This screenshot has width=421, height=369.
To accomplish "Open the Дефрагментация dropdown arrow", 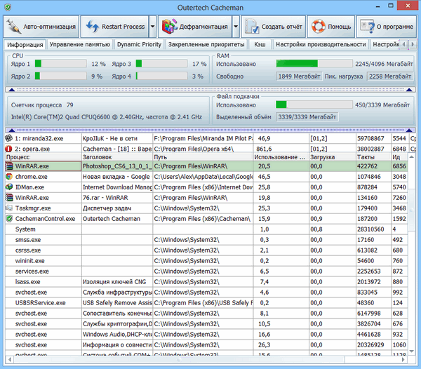I will pyautogui.click(x=236, y=27).
